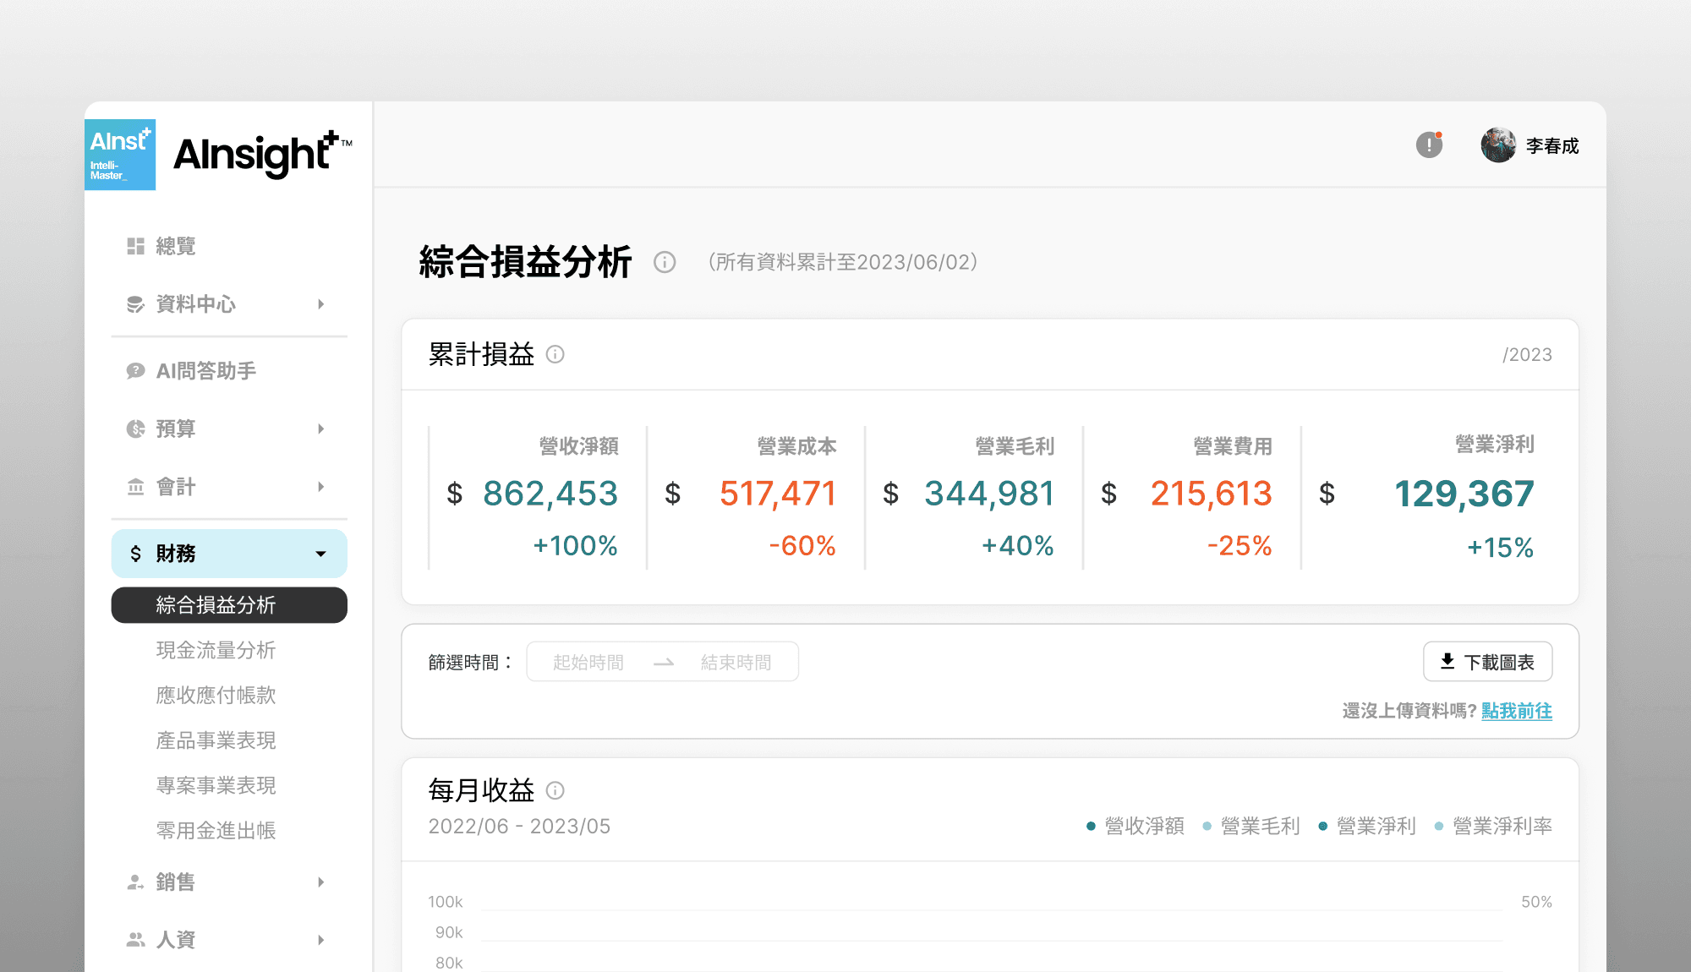The width and height of the screenshot is (1691, 972).
Task: Click info icon beside 綜合損益分析 title
Action: click(x=665, y=262)
